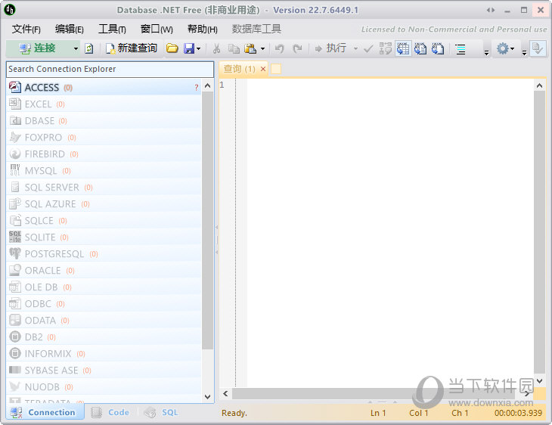Select FIREBIRD in connection list
This screenshot has width=552, height=425.
(x=104, y=154)
